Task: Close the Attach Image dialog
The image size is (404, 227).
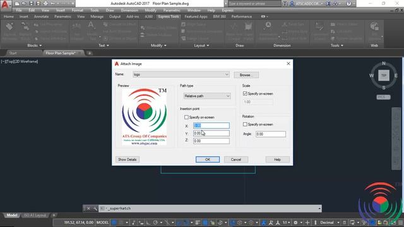Action: [288, 64]
